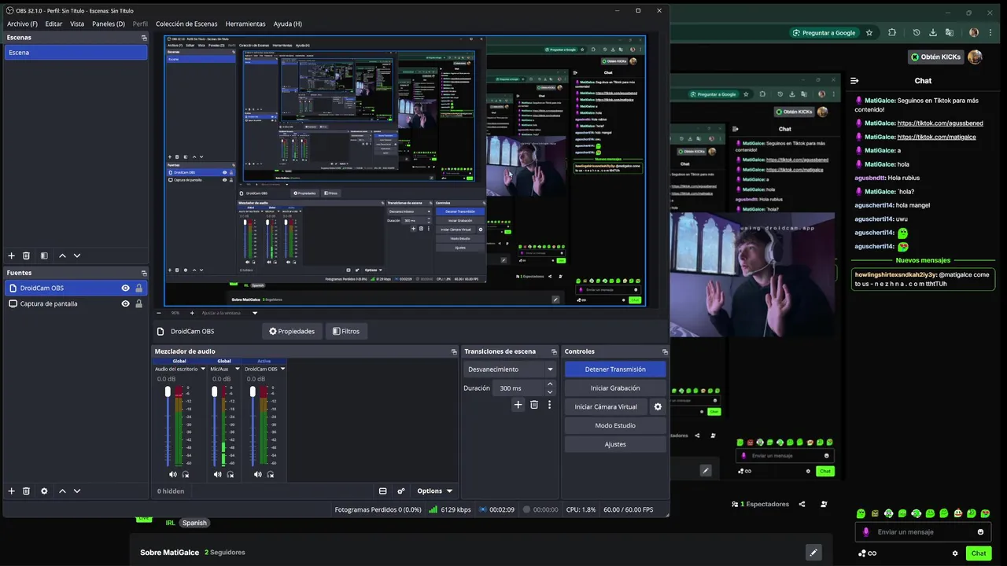Open Herramientas menu
The image size is (1007, 566).
pyautogui.click(x=245, y=24)
